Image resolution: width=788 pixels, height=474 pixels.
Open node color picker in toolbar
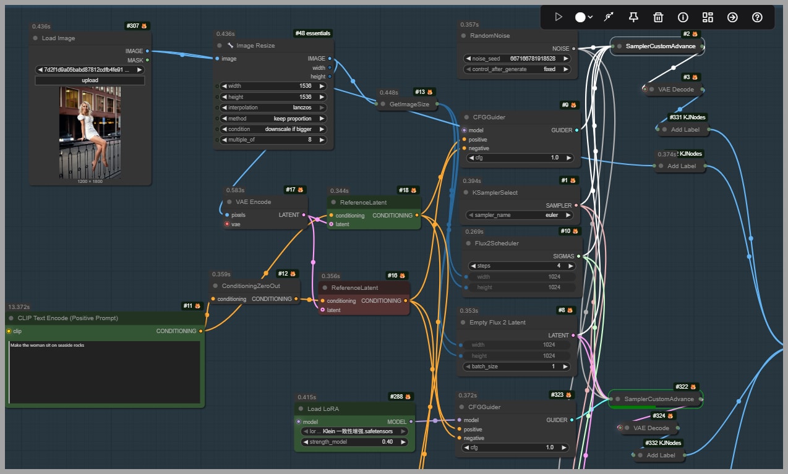tap(583, 17)
